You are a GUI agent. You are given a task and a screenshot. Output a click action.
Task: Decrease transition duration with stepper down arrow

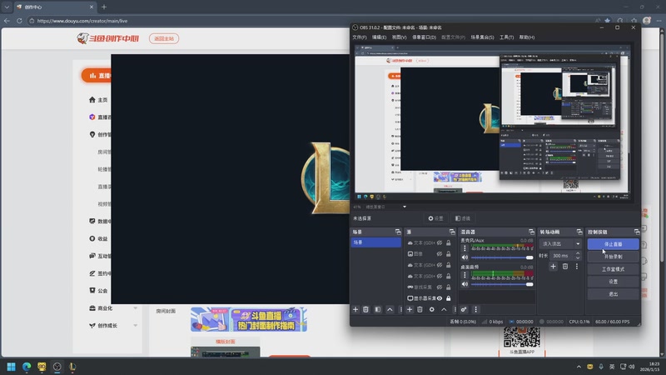click(577, 257)
